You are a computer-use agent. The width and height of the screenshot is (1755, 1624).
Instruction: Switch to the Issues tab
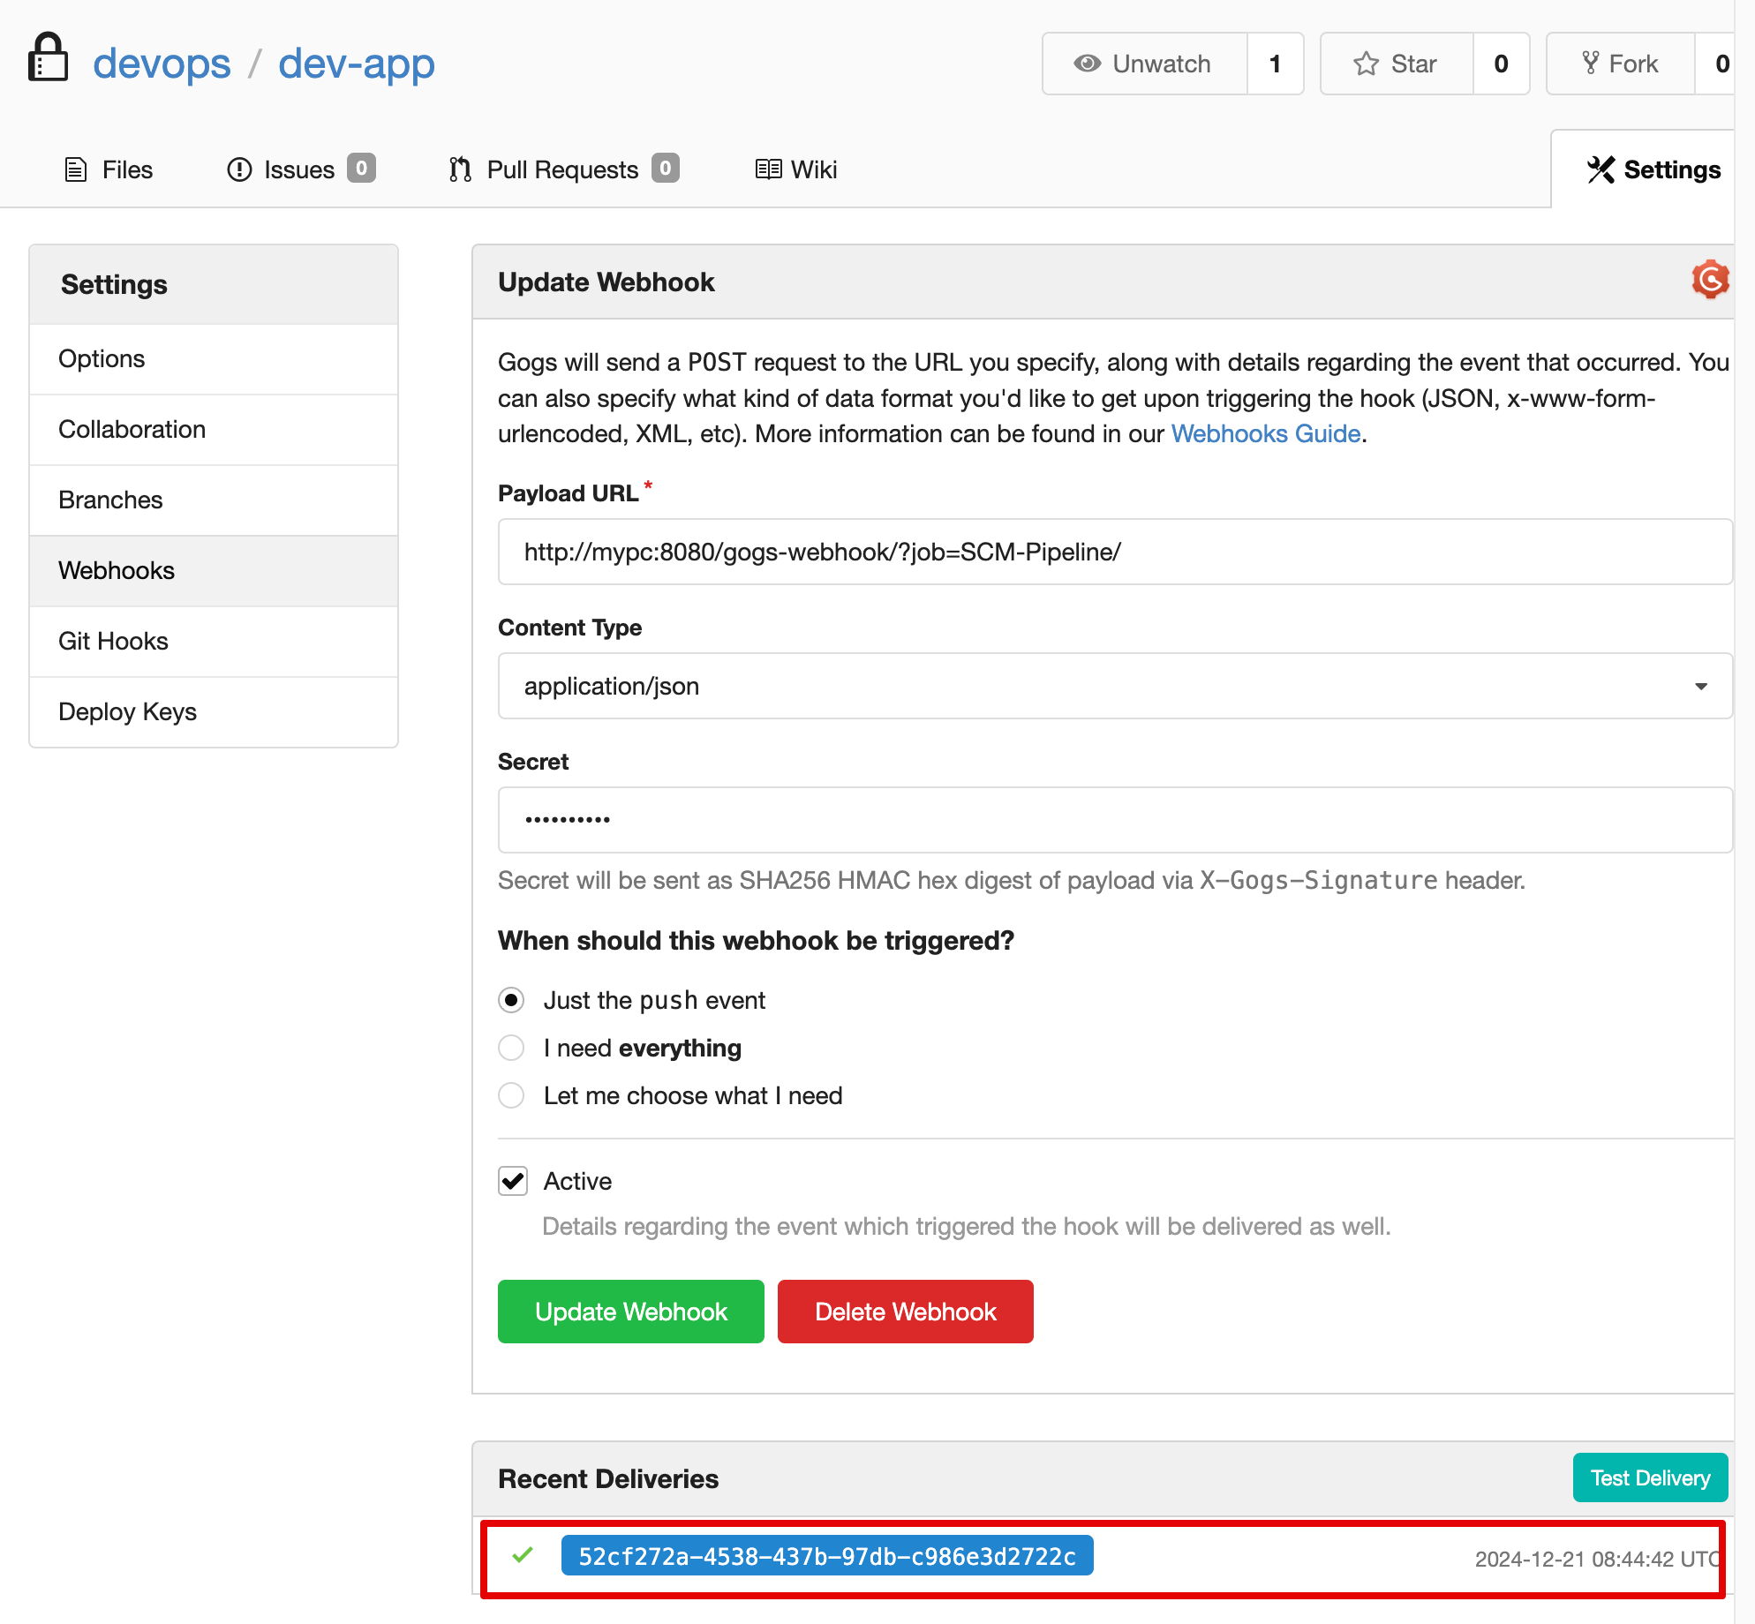click(x=301, y=169)
